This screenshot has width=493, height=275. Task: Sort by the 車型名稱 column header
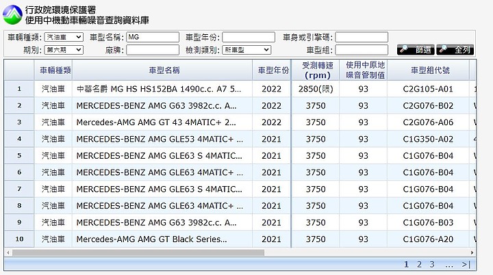point(162,70)
